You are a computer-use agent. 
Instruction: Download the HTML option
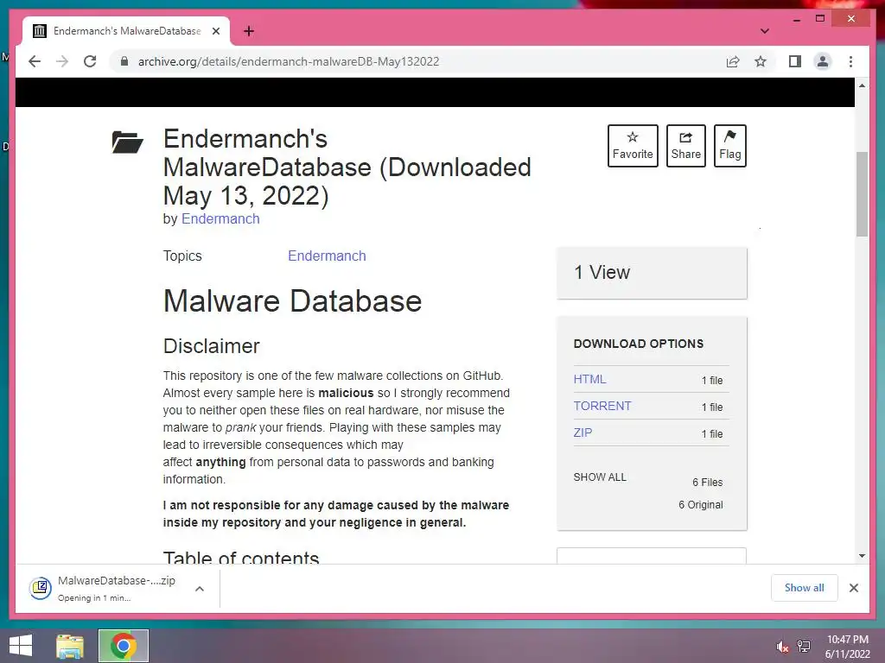pyautogui.click(x=589, y=380)
